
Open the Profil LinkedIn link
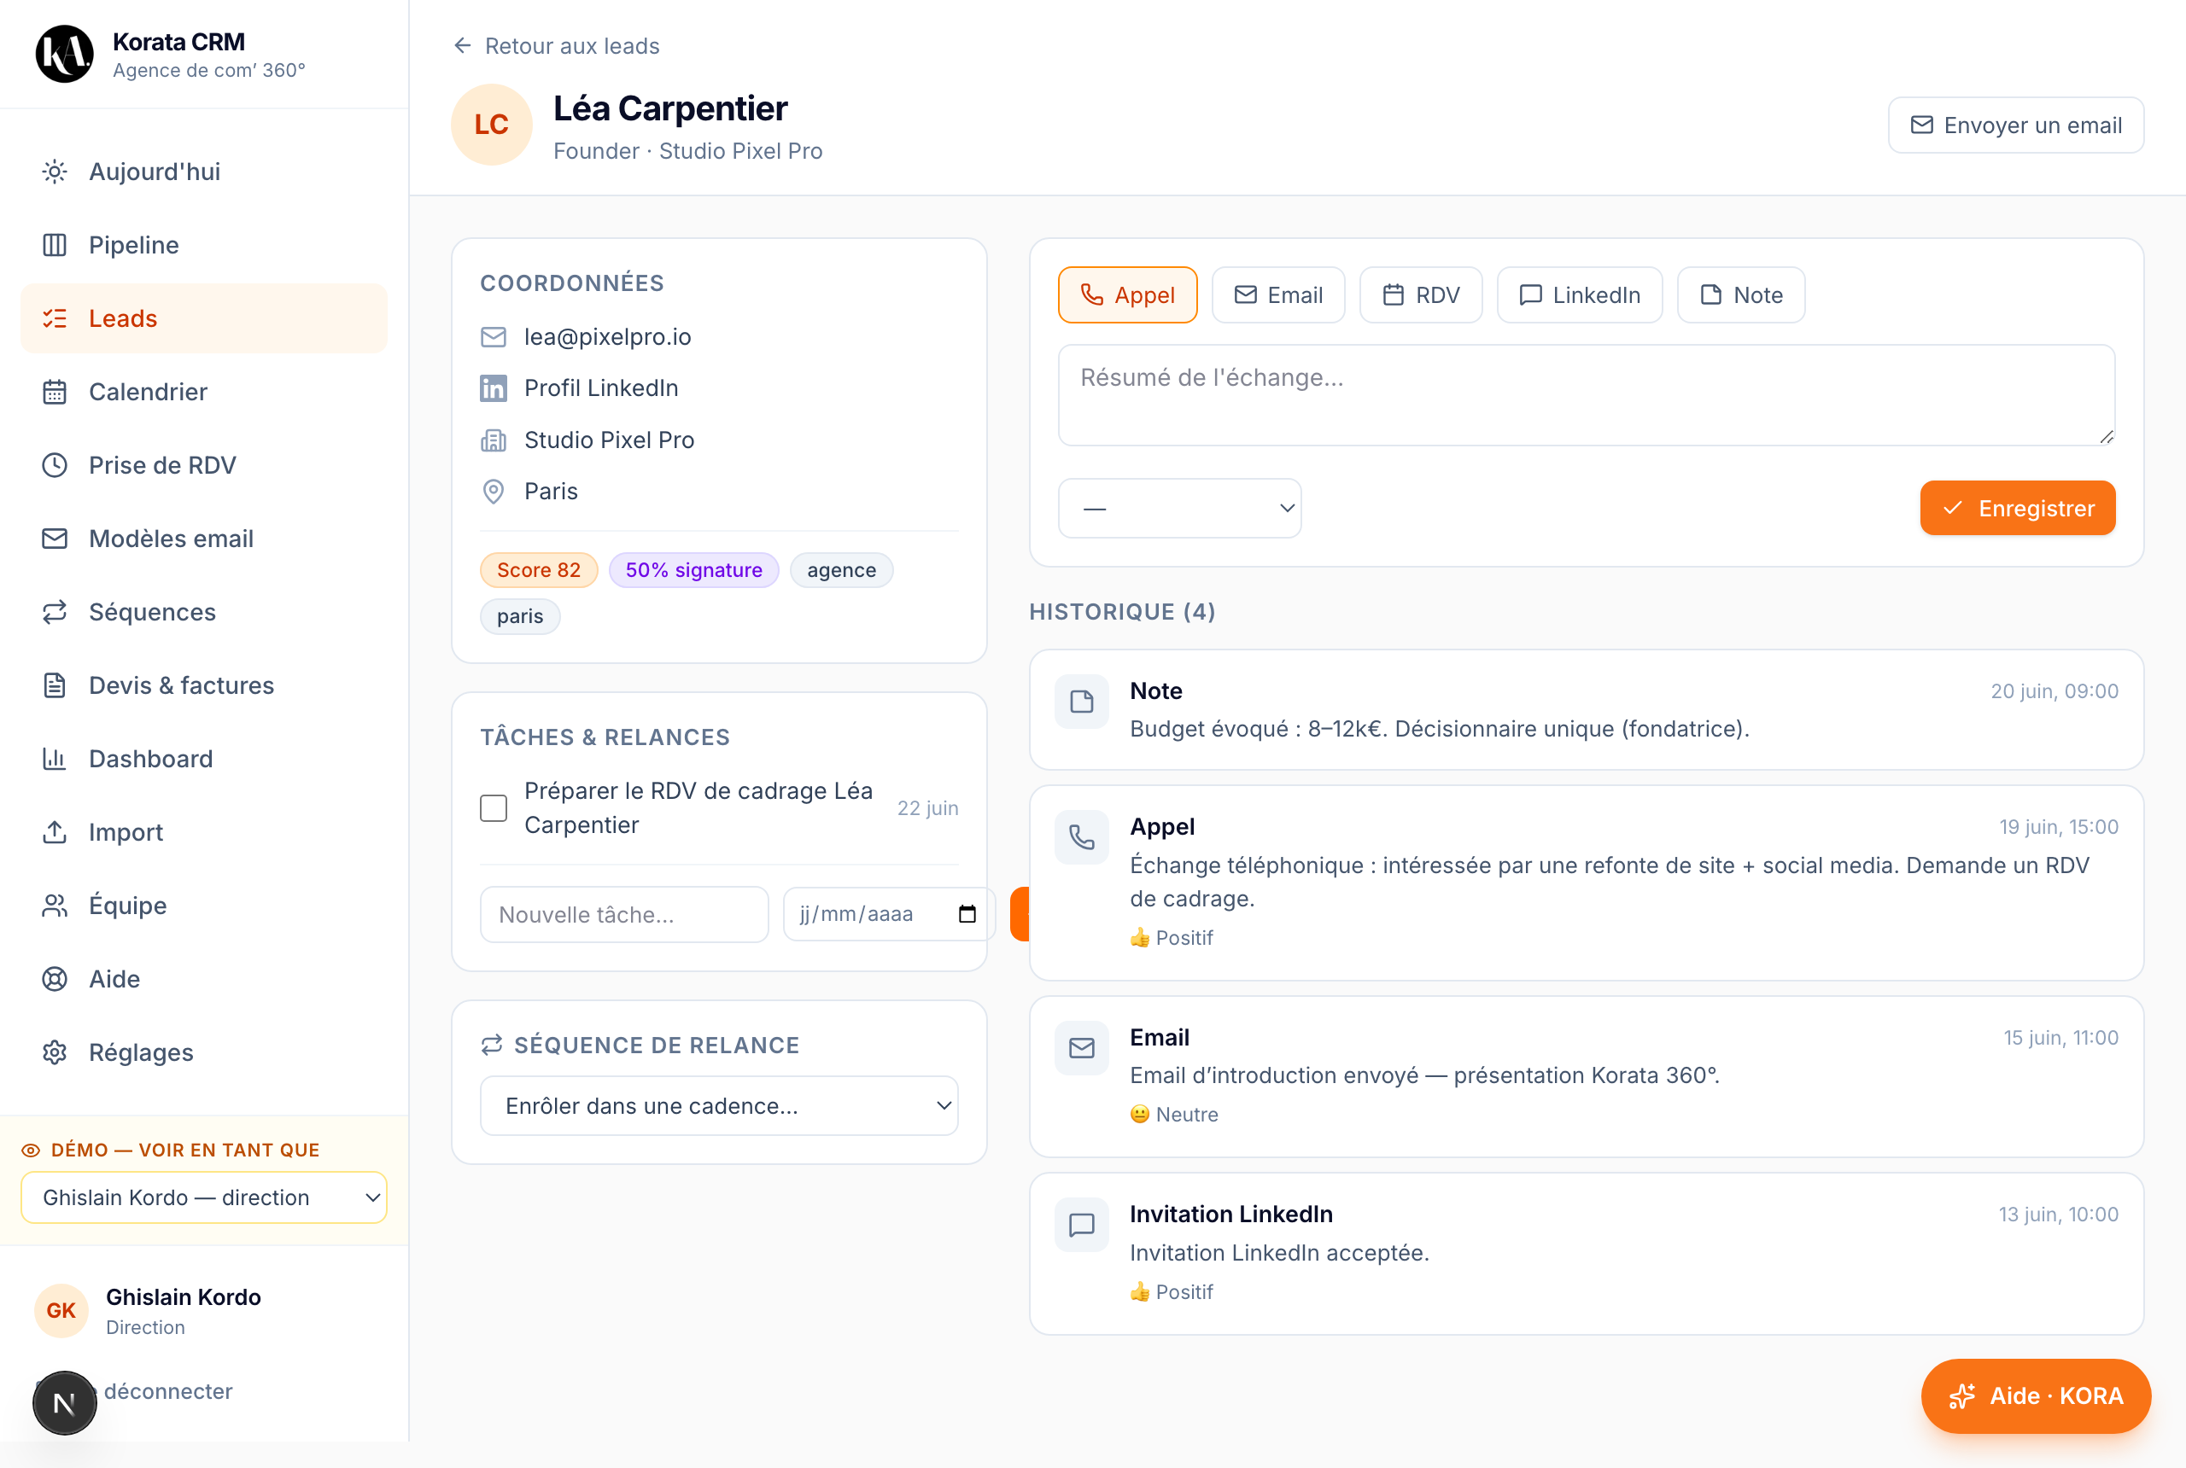click(601, 387)
